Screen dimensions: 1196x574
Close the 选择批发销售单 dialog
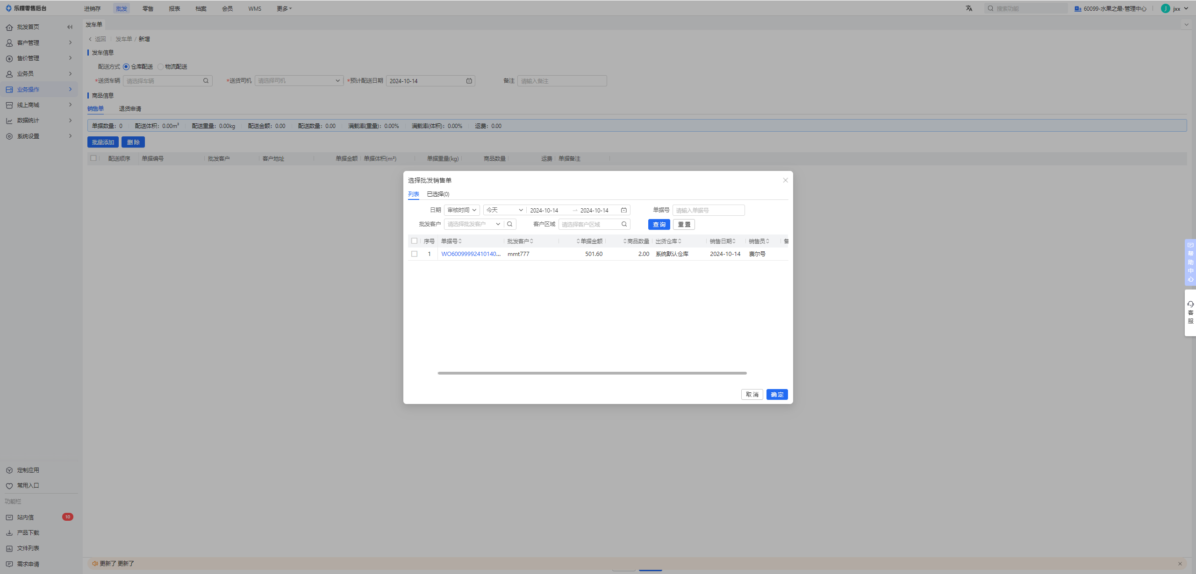[x=785, y=180]
